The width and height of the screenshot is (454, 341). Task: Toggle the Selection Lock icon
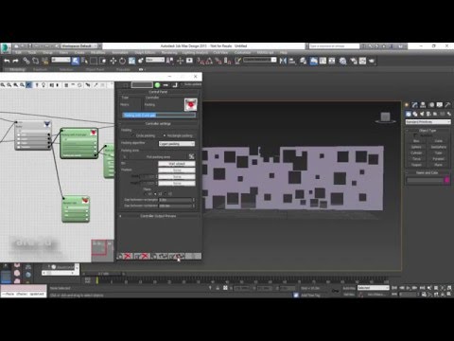pos(218,288)
